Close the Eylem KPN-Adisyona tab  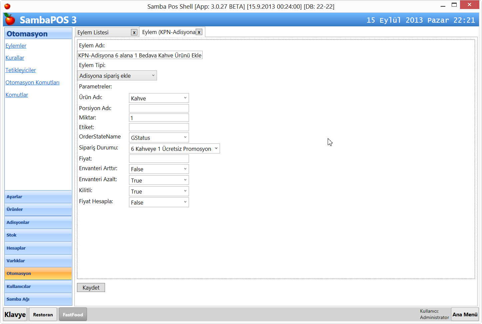(199, 32)
